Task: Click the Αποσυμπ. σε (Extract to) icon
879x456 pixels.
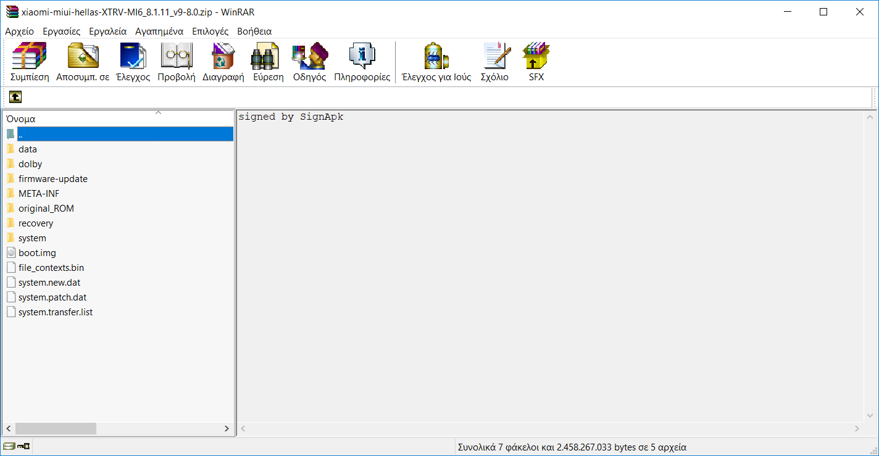Action: 83,56
